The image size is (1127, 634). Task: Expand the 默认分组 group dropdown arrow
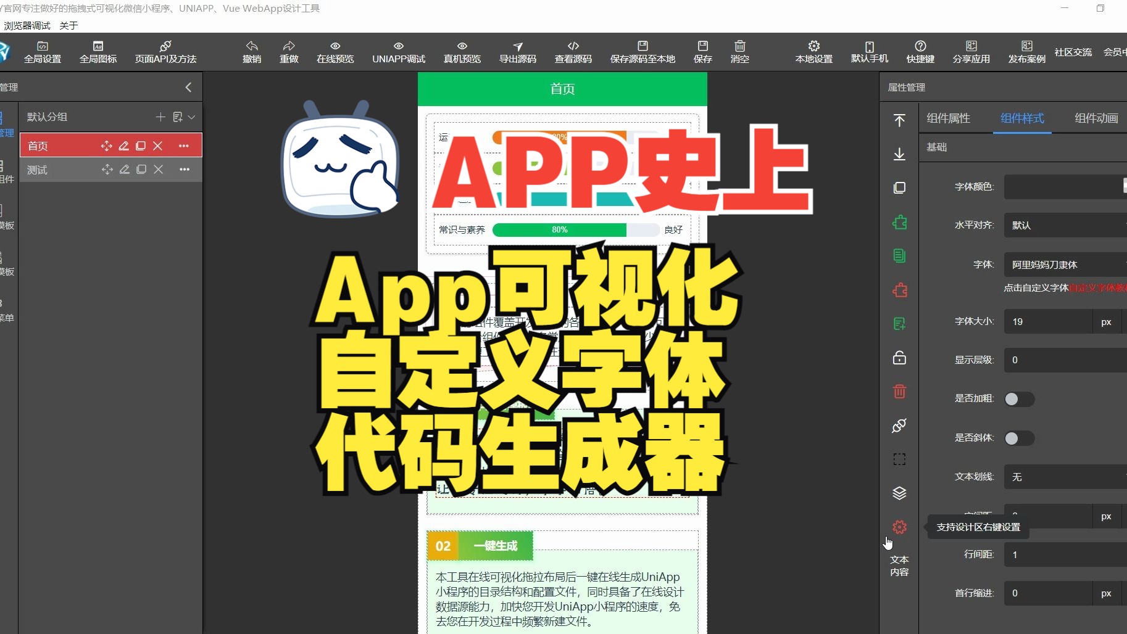192,117
